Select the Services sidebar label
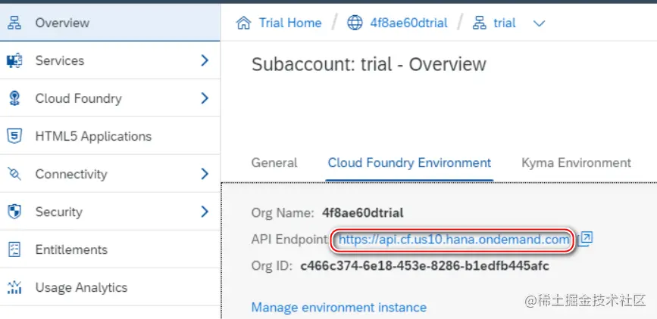Screen dimensions: 657x319 (x=60, y=60)
